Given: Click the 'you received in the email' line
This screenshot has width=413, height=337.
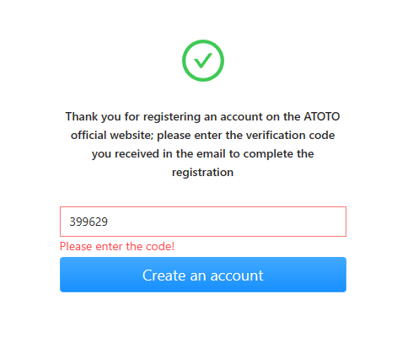Looking at the screenshot, I should click(x=203, y=154).
